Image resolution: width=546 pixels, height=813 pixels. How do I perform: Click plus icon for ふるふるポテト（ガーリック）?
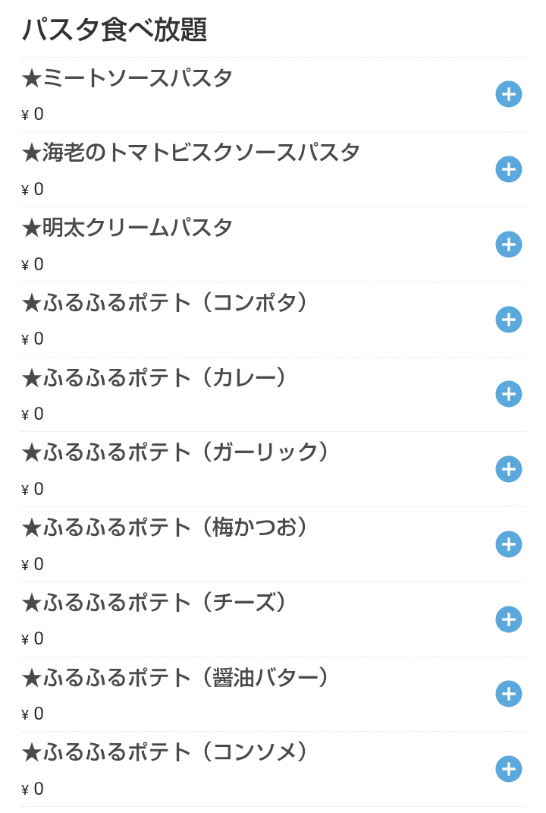[x=509, y=469]
